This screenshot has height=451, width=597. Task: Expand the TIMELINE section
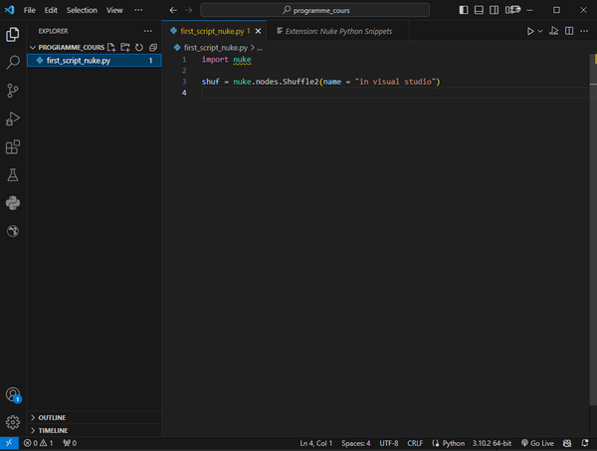coord(95,430)
